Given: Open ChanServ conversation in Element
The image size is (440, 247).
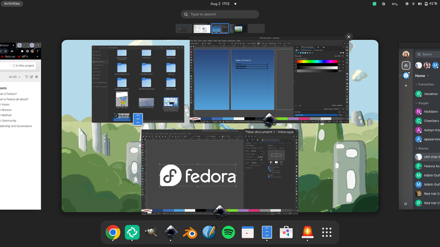Looking at the screenshot, I should (x=427, y=121).
